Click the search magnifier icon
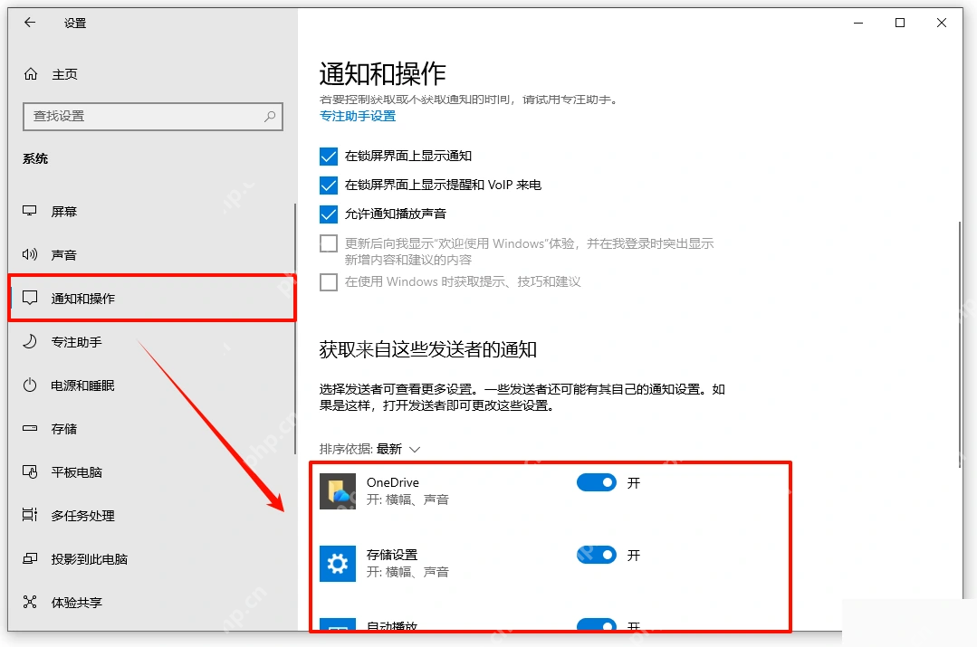 pos(270,117)
